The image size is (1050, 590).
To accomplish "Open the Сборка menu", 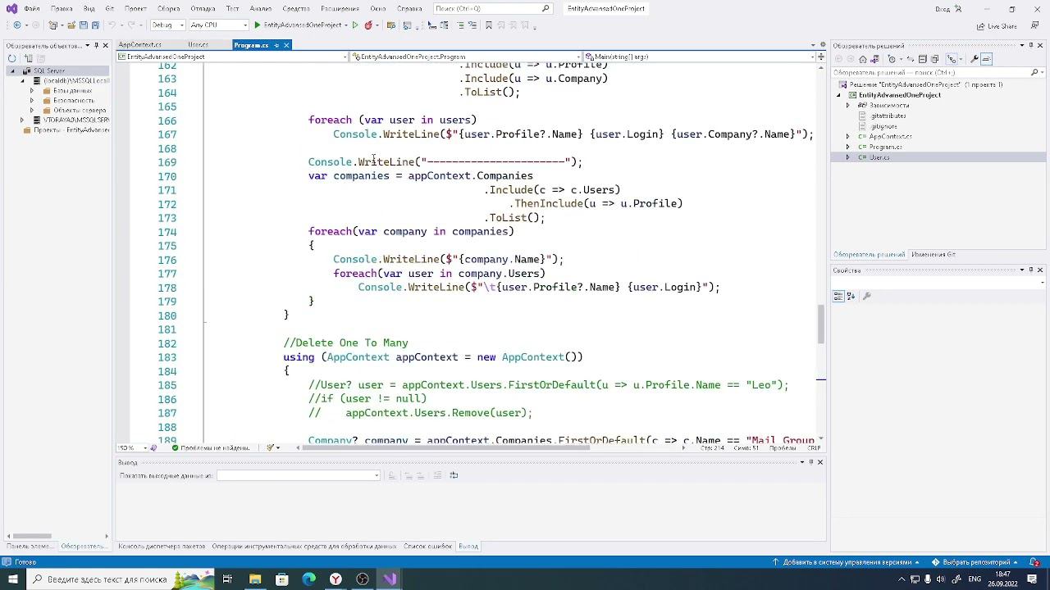I will (x=168, y=8).
